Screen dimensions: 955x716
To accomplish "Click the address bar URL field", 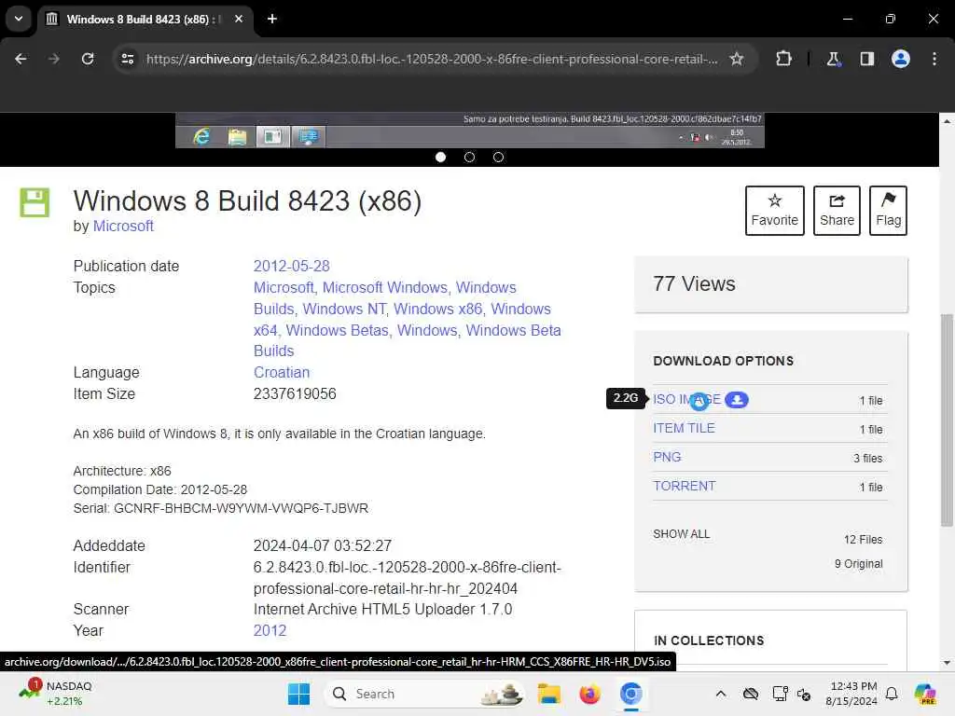I will click(431, 59).
